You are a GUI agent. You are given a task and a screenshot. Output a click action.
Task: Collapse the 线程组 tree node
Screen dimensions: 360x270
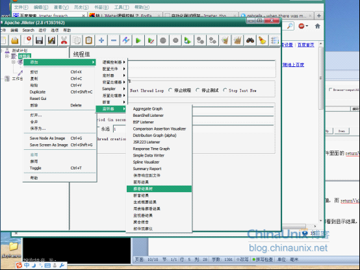7,56
